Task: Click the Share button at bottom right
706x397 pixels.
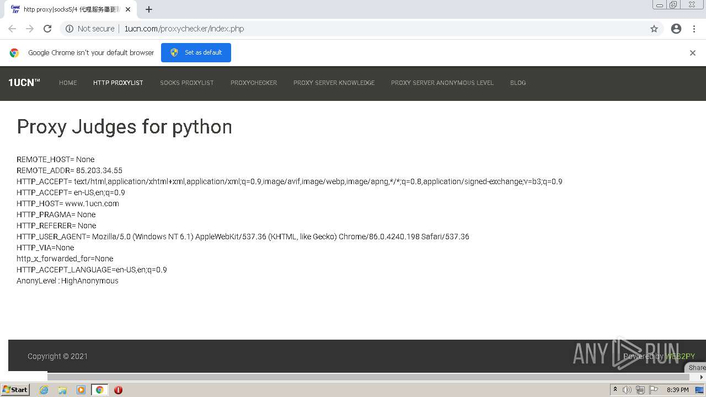Action: tap(697, 367)
